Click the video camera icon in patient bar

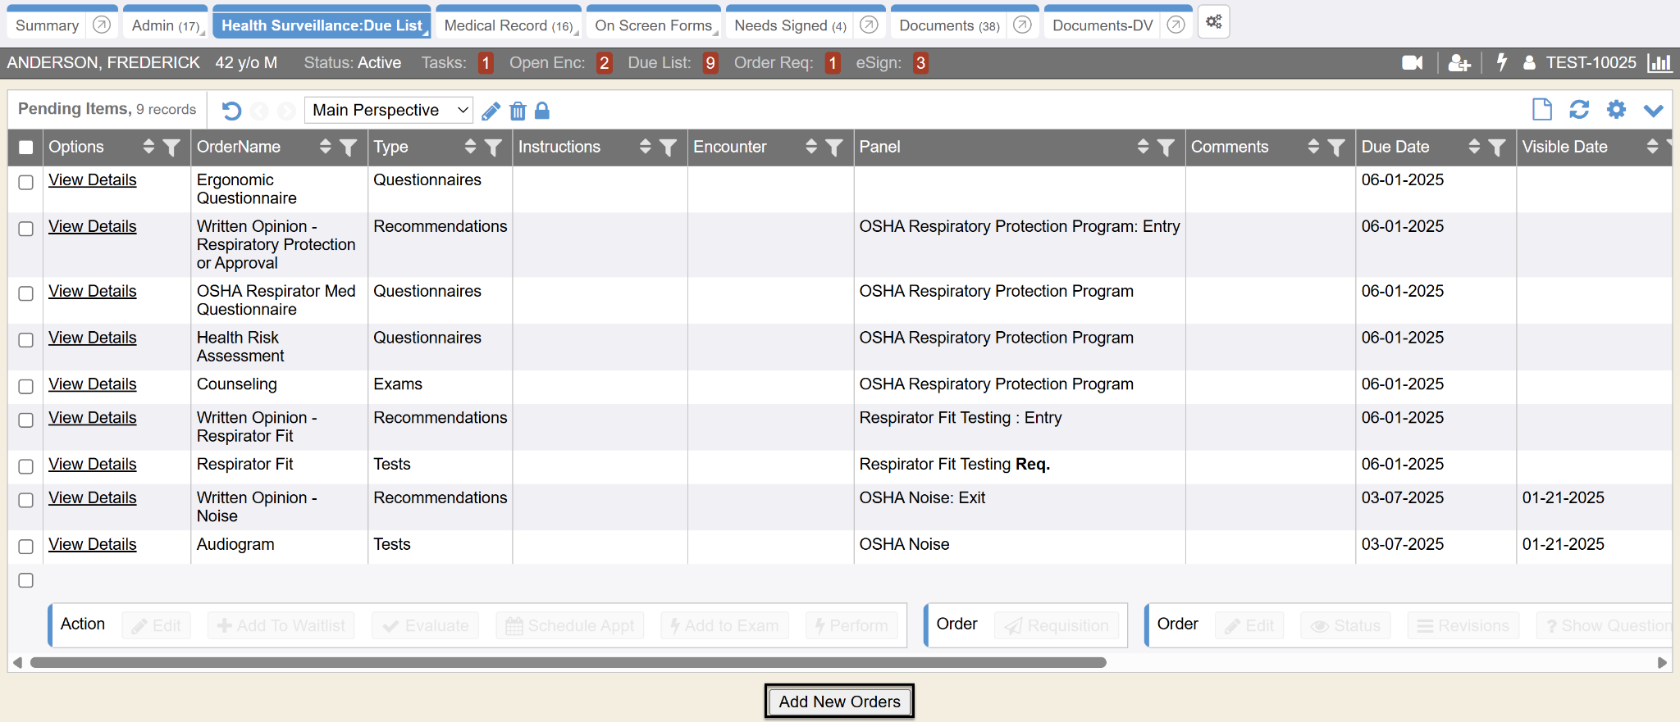tap(1412, 63)
